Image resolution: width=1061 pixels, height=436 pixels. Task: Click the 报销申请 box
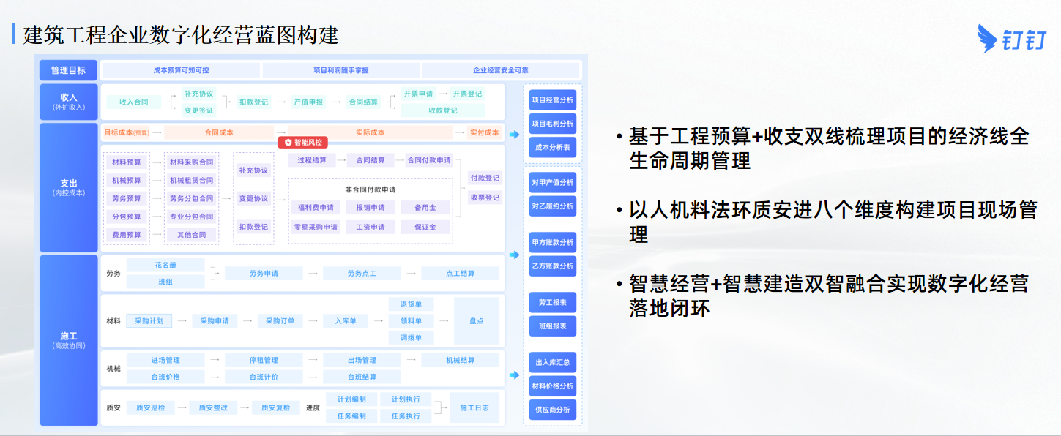coord(370,208)
